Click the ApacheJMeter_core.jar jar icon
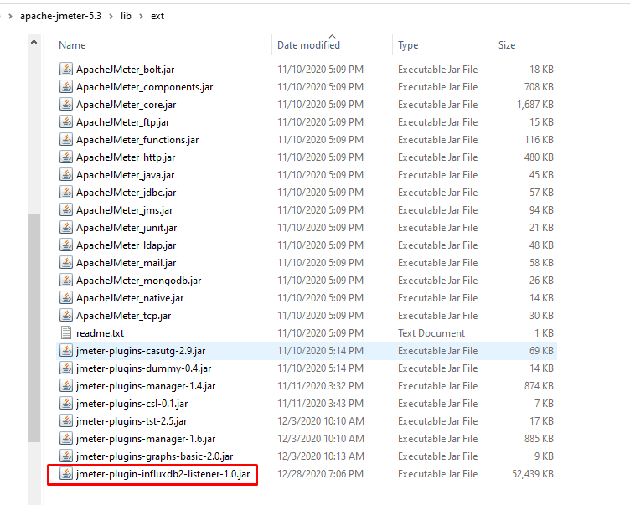Viewport: 630px width, 505px height. pos(66,105)
